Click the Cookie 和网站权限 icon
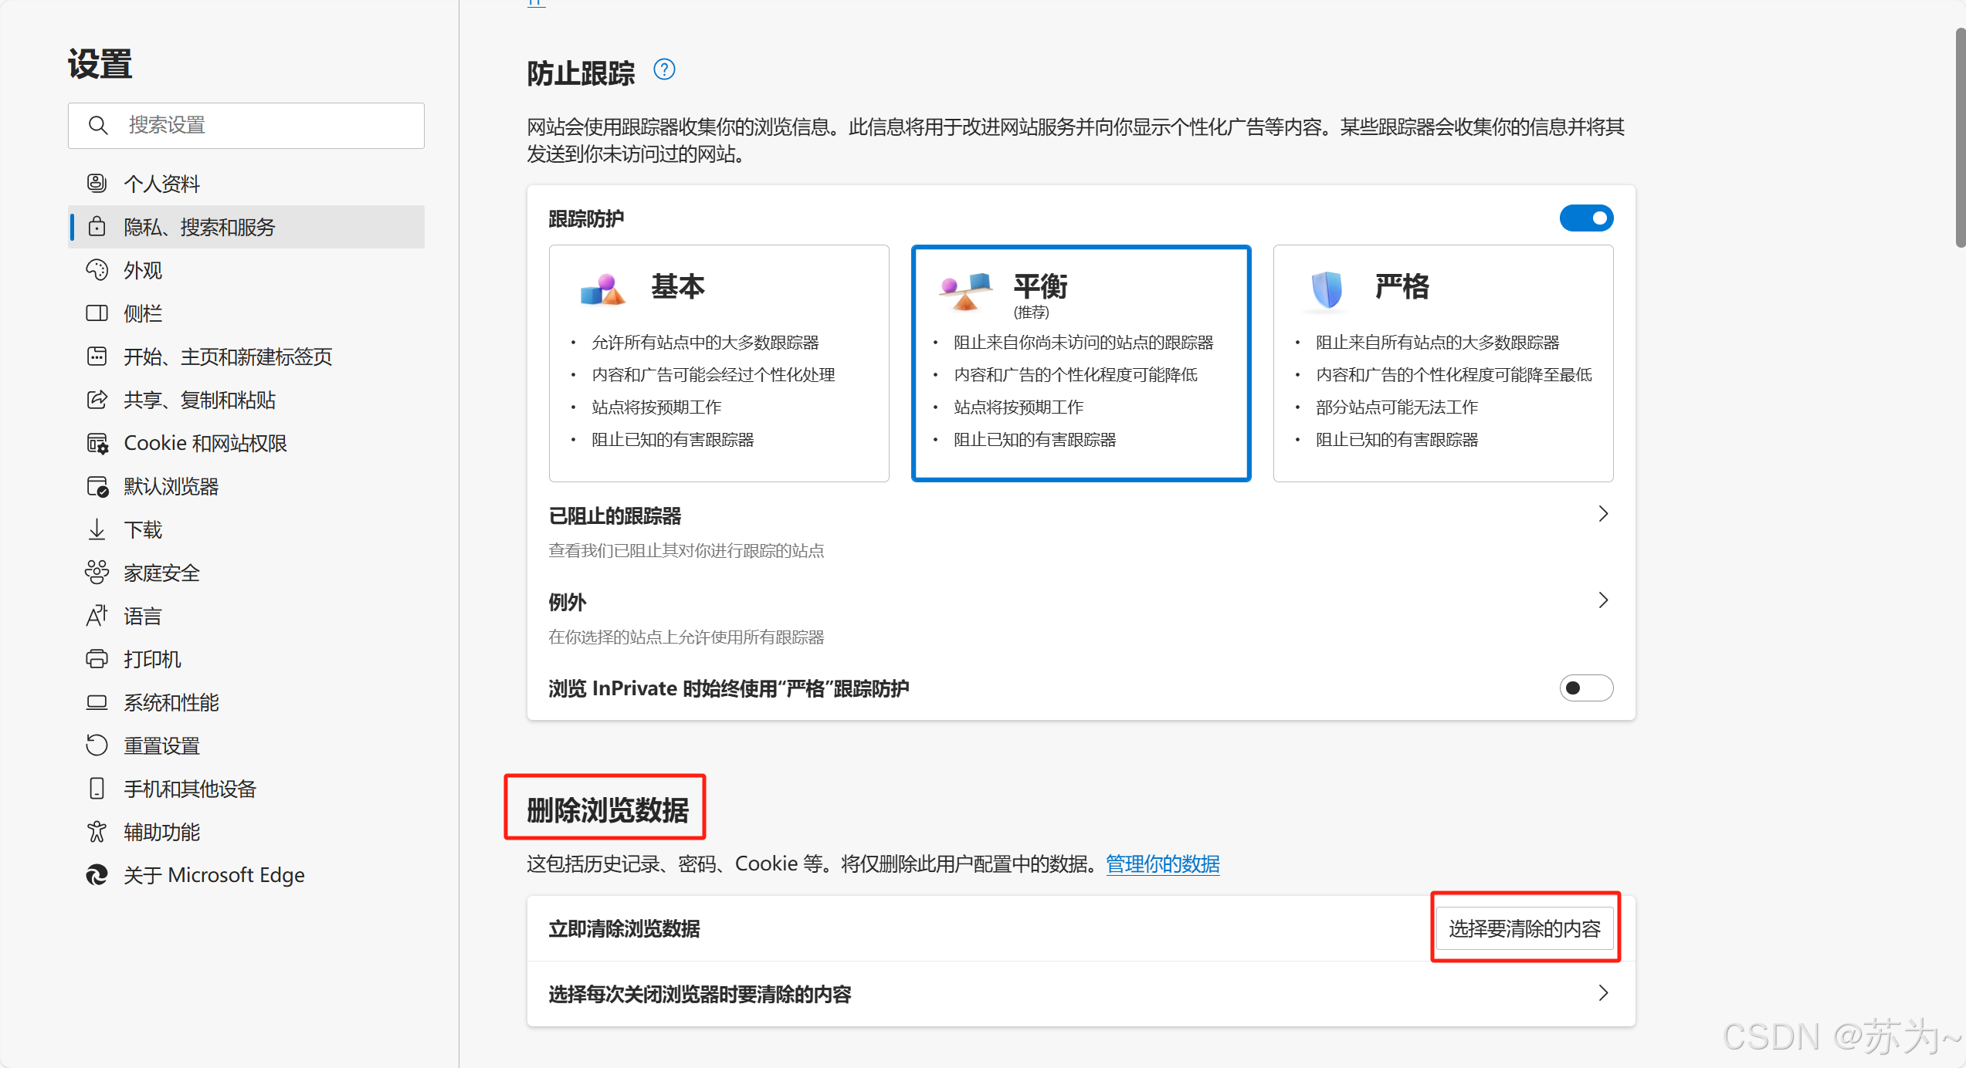Image resolution: width=1966 pixels, height=1068 pixels. (97, 444)
